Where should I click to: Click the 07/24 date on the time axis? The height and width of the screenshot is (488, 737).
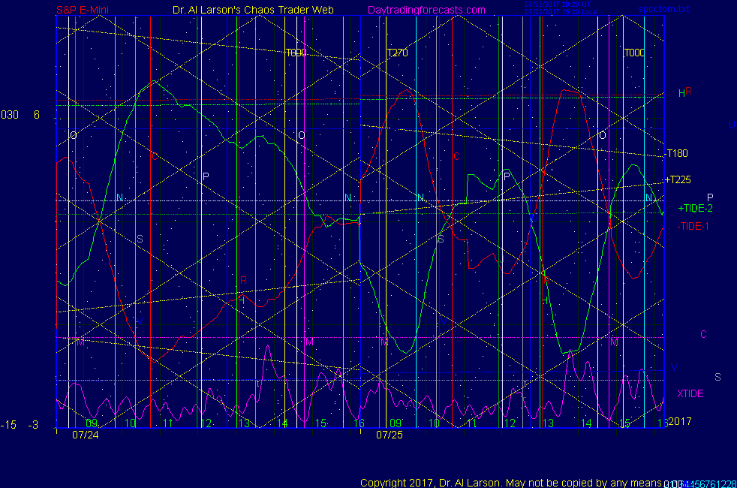[x=84, y=434]
